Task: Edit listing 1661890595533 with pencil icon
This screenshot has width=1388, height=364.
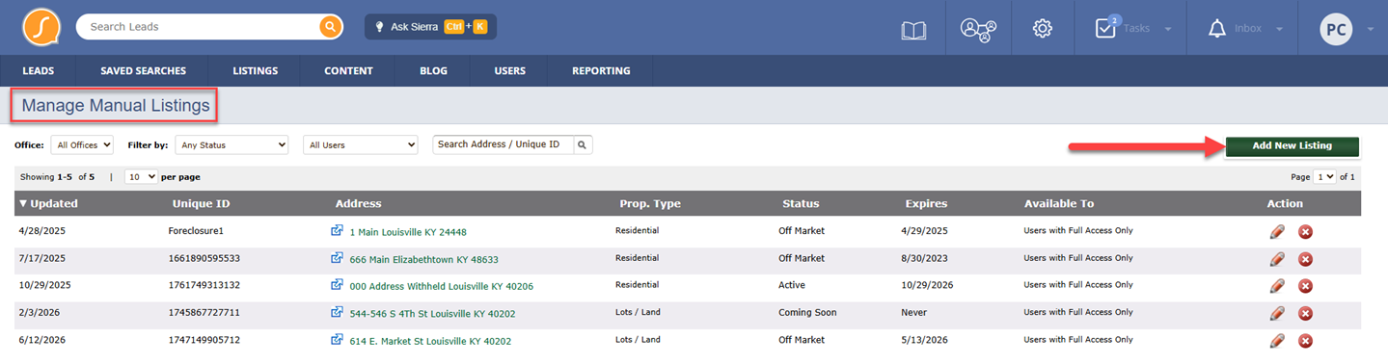Action: [x=1277, y=258]
